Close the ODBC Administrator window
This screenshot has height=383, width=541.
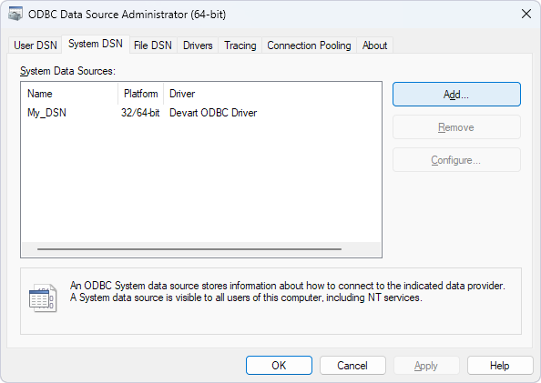click(x=526, y=15)
